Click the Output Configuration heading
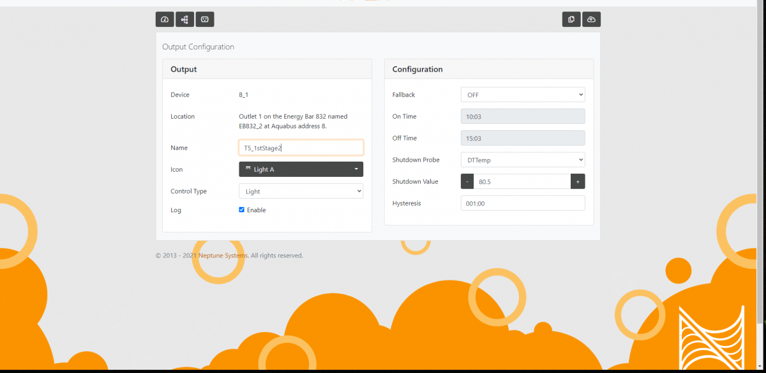 [198, 47]
